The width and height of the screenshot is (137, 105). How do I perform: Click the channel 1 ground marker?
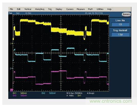point(11,43)
